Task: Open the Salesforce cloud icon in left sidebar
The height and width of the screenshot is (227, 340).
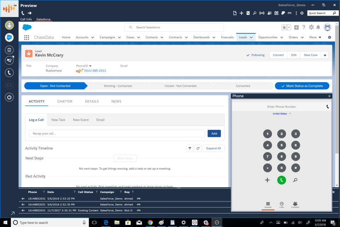Action: click(x=9, y=37)
